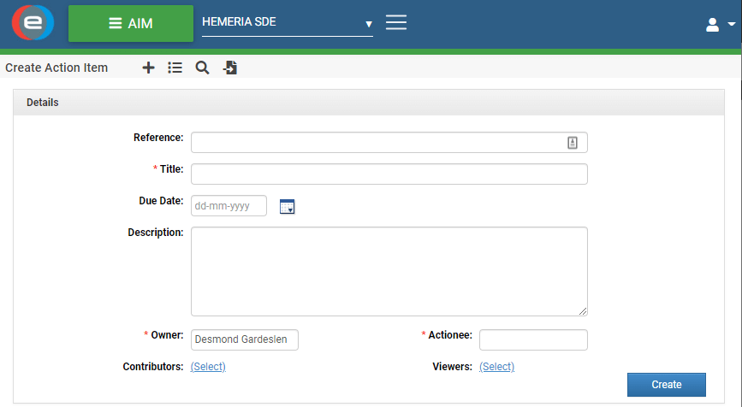
Task: Click the Reference input field
Action: [x=377, y=143]
